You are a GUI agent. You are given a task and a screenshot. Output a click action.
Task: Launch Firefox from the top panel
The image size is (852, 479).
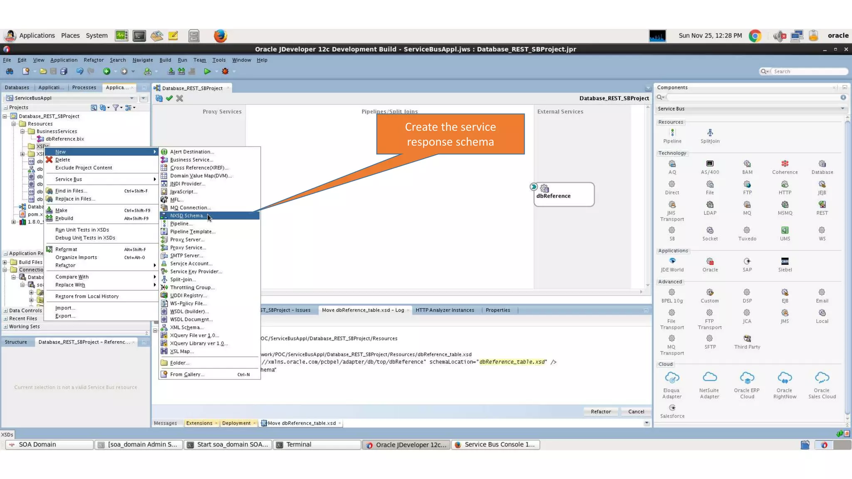pyautogui.click(x=220, y=36)
